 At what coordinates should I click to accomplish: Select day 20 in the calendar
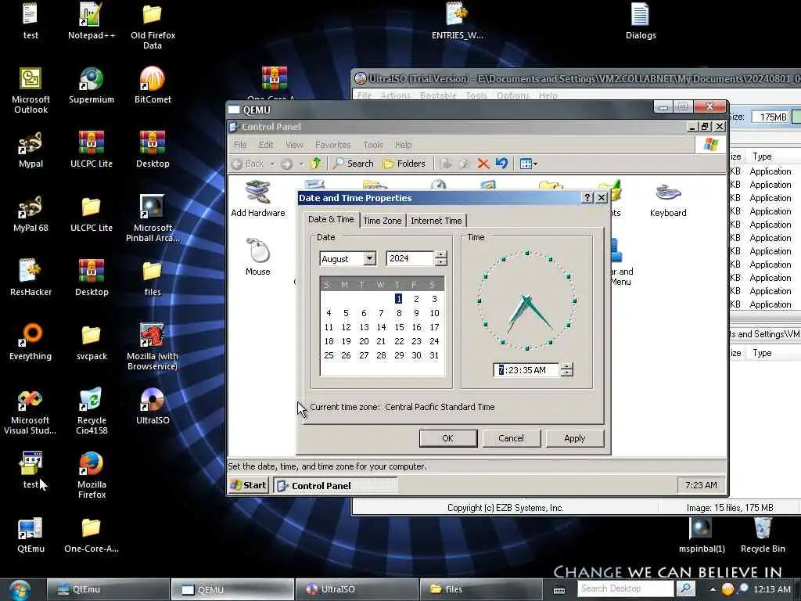[364, 341]
